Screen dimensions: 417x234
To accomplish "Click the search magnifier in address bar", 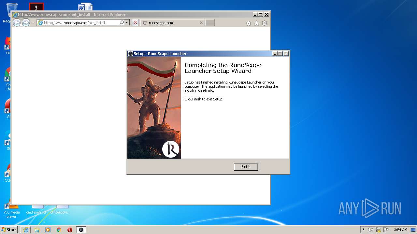I will (122, 23).
